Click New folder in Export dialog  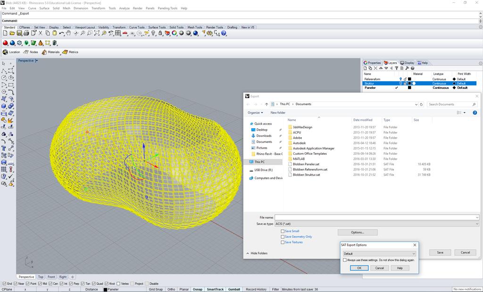pos(278,113)
